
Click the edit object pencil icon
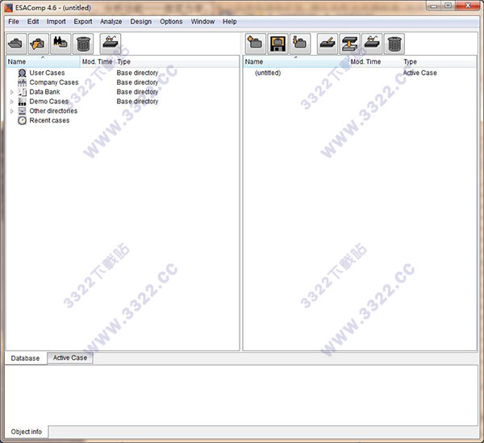click(328, 44)
